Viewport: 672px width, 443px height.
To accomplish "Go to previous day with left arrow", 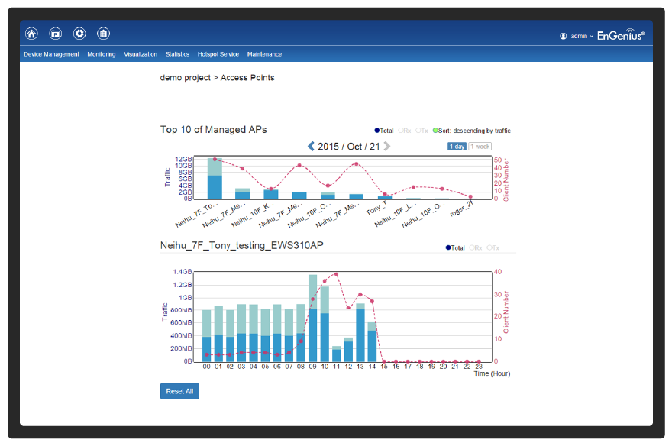I will (x=311, y=146).
